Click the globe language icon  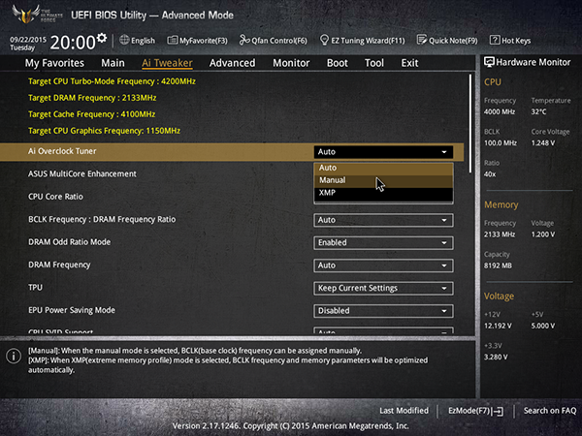pos(124,40)
